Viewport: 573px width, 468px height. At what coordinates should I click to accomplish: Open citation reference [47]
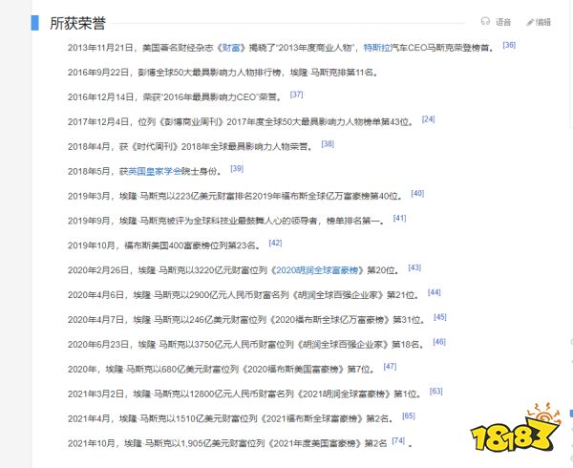click(390, 367)
